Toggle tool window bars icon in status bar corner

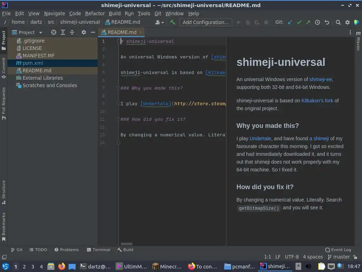tap(4, 257)
